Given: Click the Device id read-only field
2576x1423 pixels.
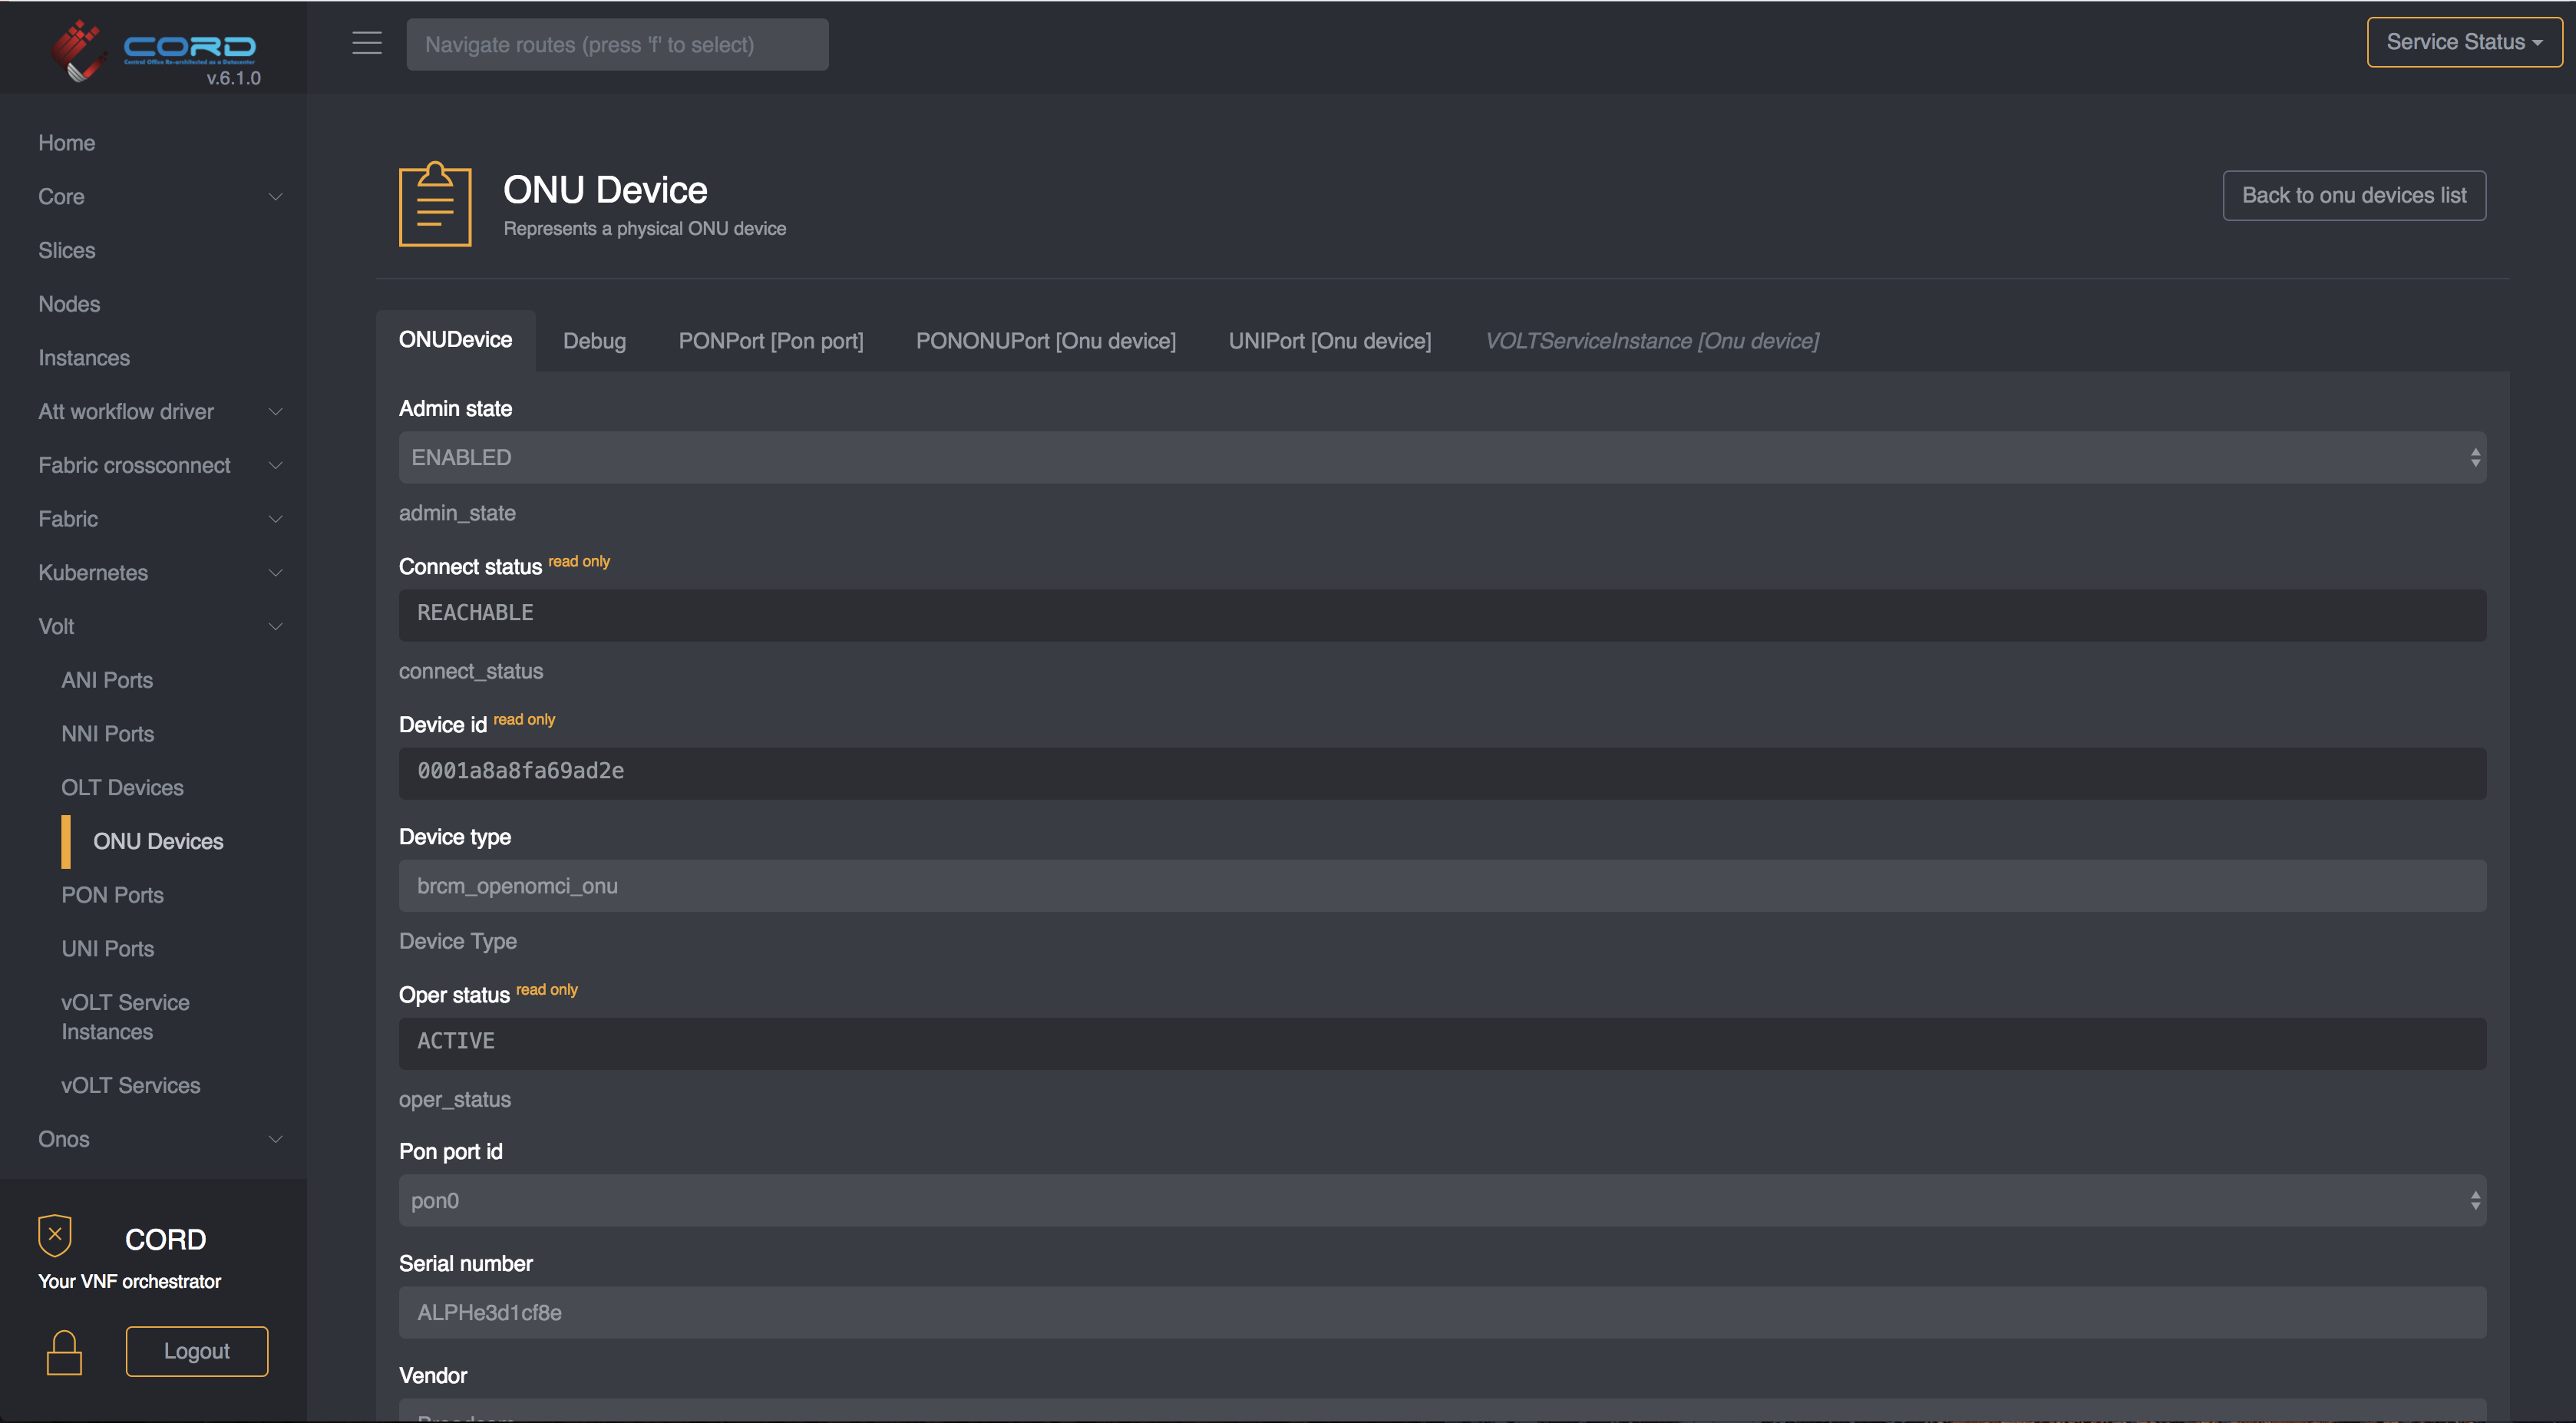Looking at the screenshot, I should pos(1442,772).
